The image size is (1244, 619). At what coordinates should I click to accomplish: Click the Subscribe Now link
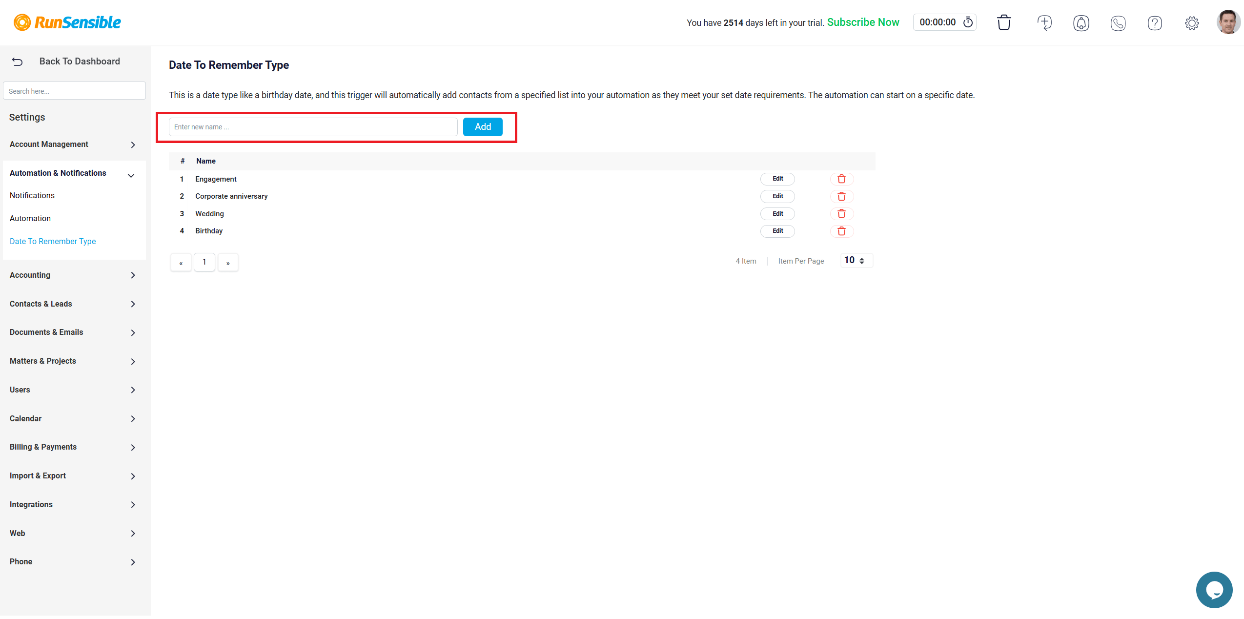863,22
